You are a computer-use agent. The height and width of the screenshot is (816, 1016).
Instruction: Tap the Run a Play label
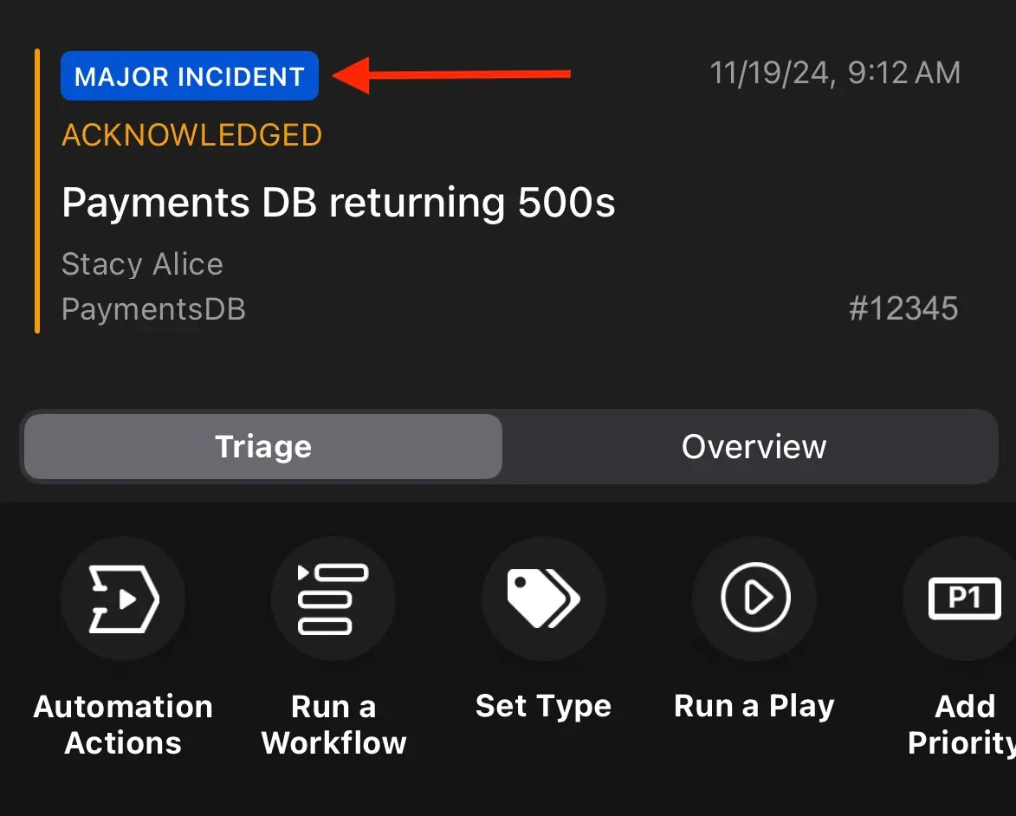point(754,707)
